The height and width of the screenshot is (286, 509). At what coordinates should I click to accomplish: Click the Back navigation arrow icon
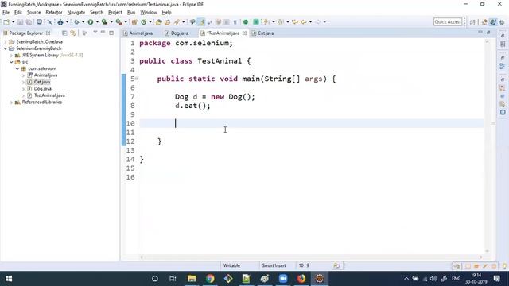click(304, 22)
